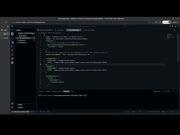Click the browser Update button
The height and width of the screenshot is (135, 180).
coord(175,22)
